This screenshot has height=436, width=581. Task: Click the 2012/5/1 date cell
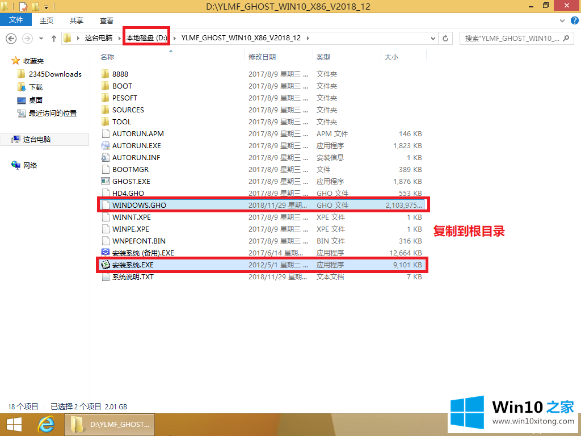pyautogui.click(x=278, y=265)
